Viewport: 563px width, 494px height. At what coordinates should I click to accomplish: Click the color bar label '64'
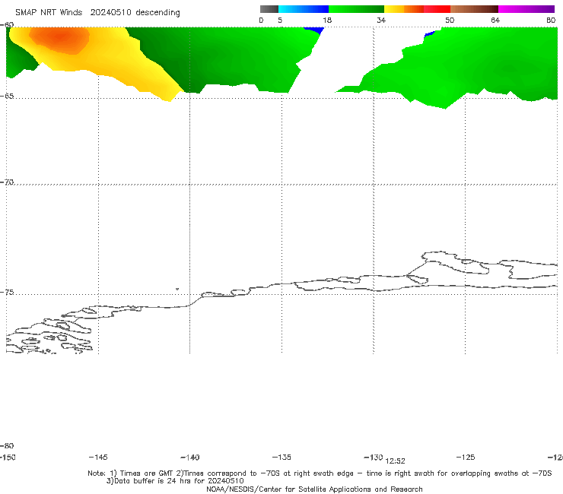pos(495,20)
